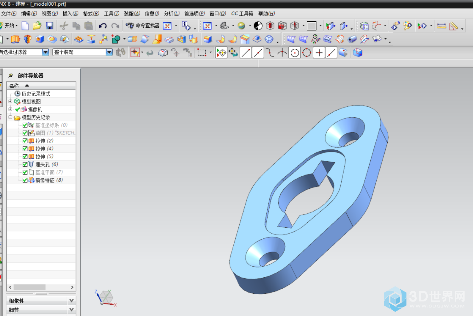Uncheck 基准平面 (7) checkbox

[25, 172]
